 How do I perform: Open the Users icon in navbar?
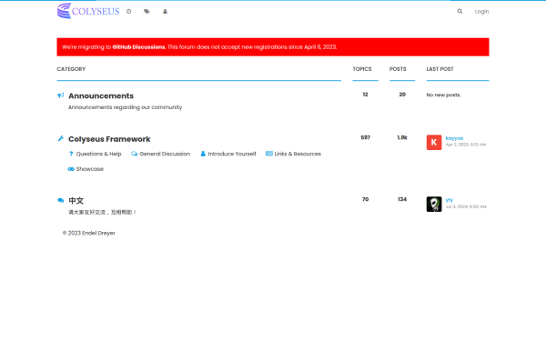point(165,12)
